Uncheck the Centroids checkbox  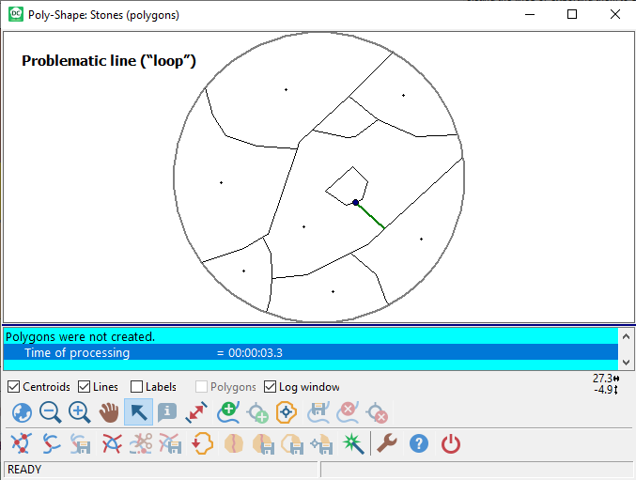pos(14,387)
